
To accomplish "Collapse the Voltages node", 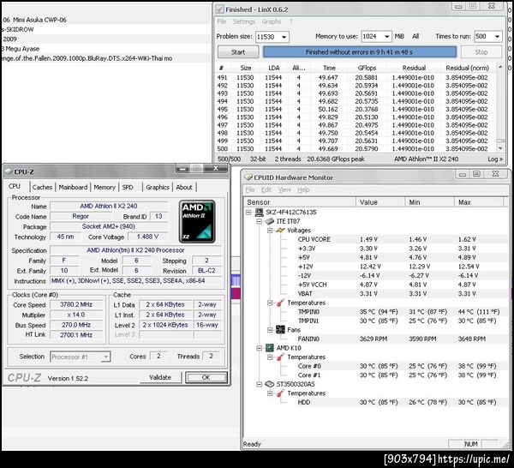I will pos(270,231).
